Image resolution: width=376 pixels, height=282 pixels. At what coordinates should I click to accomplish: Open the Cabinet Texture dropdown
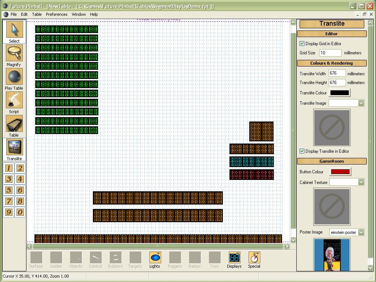pos(361,182)
